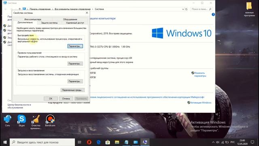
Task: Launch Microsoft Edge from taskbar
Action: pos(98,142)
